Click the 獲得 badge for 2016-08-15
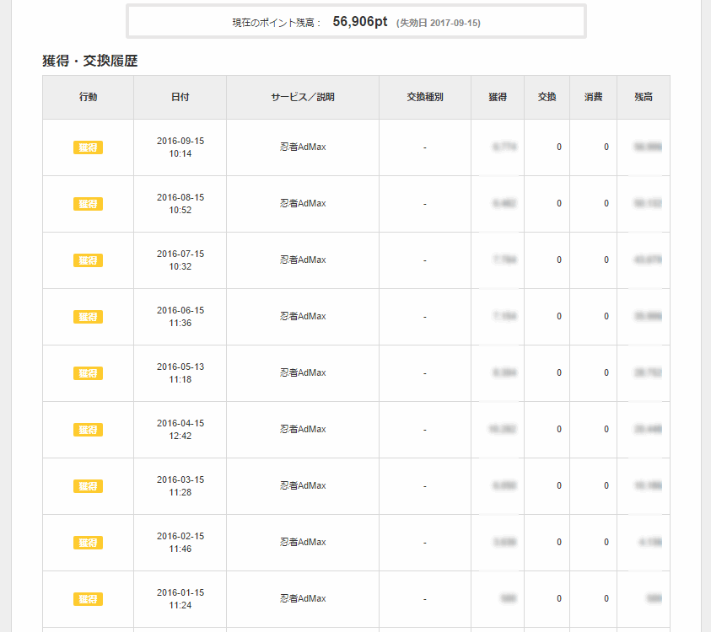This screenshot has height=632, width=711. (x=88, y=204)
